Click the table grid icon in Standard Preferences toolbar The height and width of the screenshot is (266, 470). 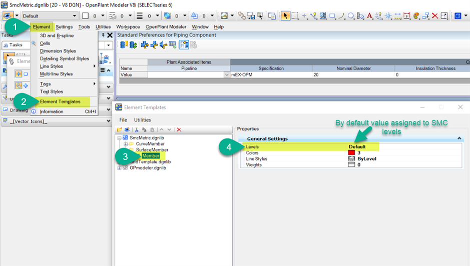pos(173,45)
